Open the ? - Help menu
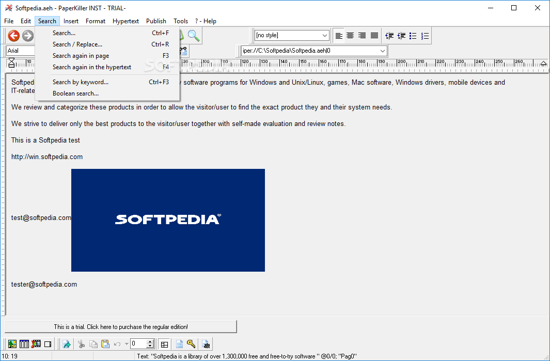Image resolution: width=550 pixels, height=361 pixels. pyautogui.click(x=206, y=21)
